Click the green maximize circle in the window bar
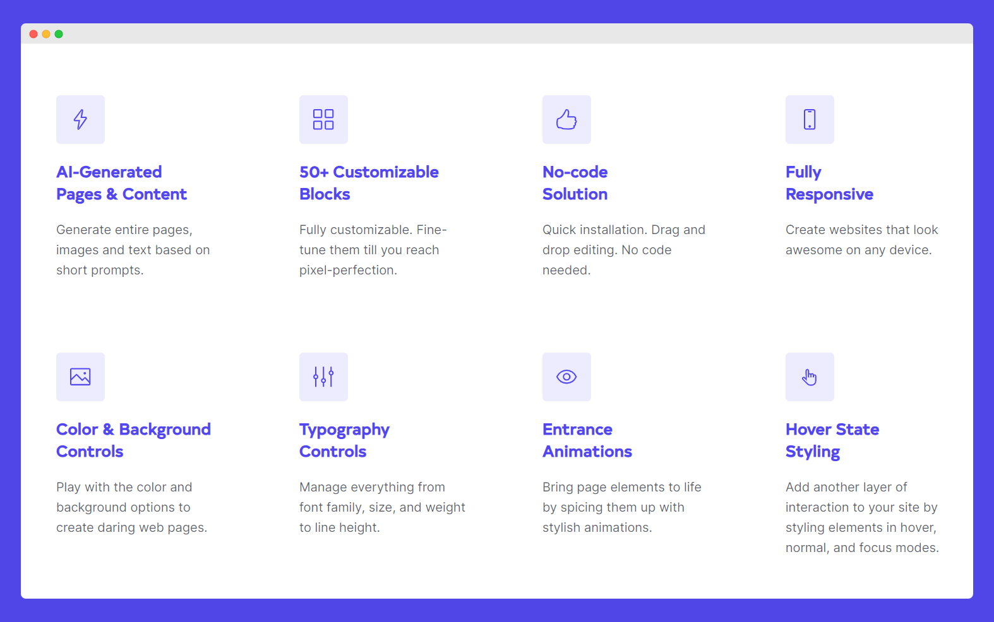994x622 pixels. pos(59,34)
